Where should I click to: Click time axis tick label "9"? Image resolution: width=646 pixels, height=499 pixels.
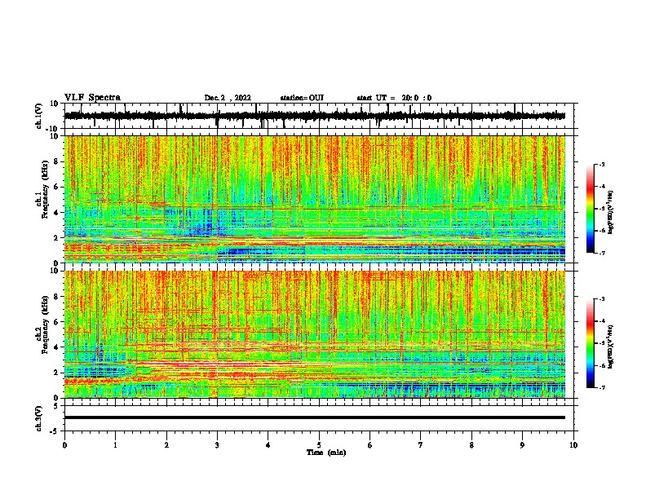(522, 445)
